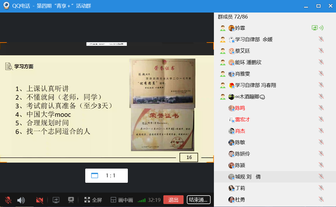Click the green screen-sharing icon beside 妗霏
336x207 pixels.
[x=315, y=28]
